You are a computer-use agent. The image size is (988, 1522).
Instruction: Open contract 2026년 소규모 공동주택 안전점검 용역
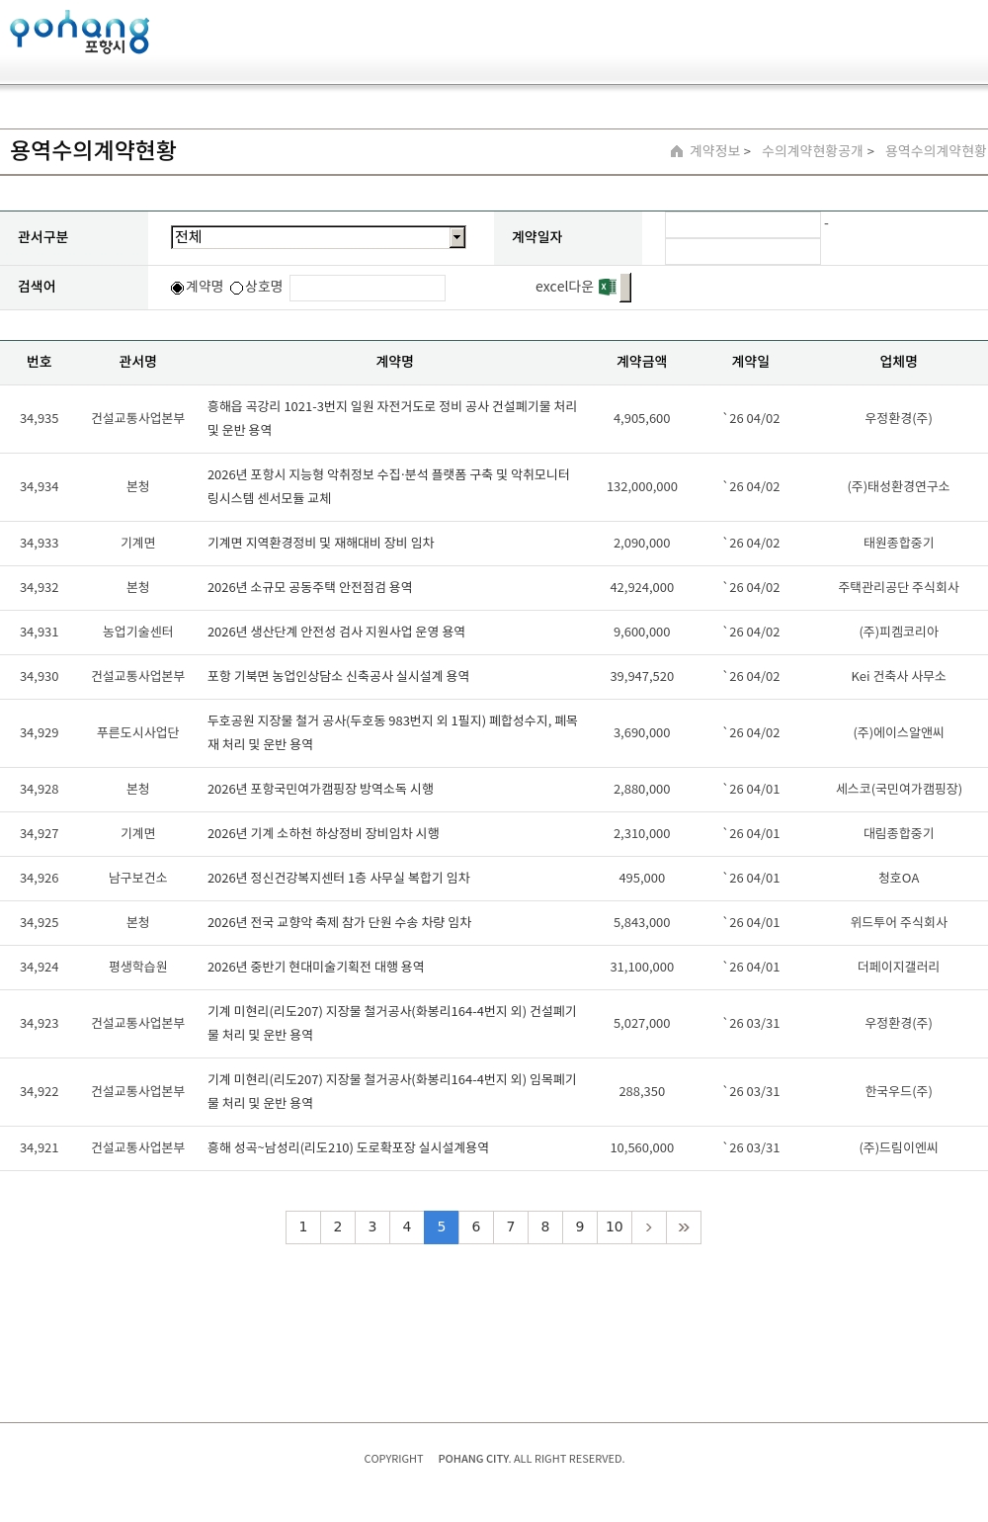[x=310, y=587]
